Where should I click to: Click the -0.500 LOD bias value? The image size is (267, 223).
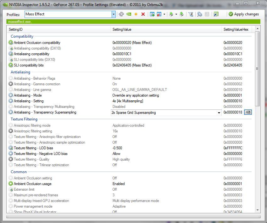click(x=117, y=148)
